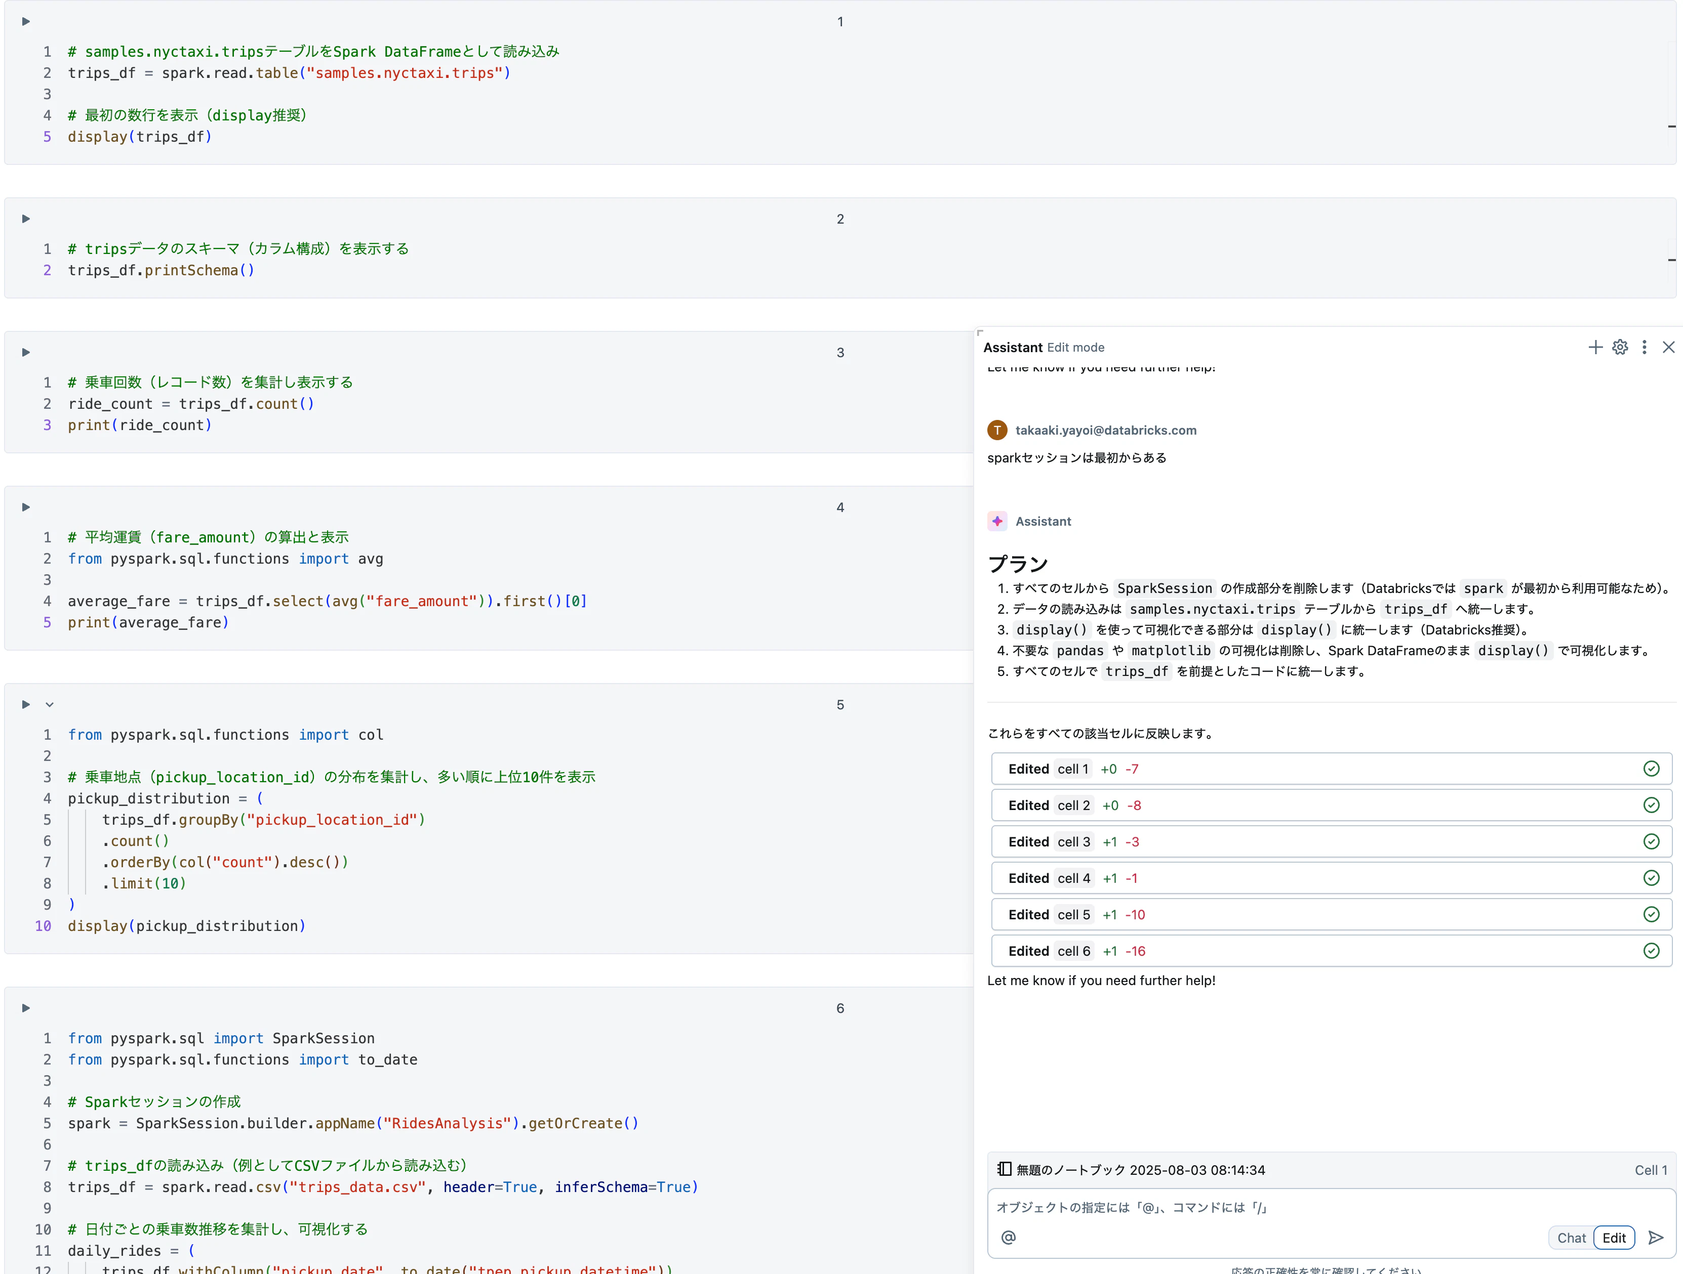Start a new Assistant thread plus icon

pos(1595,348)
